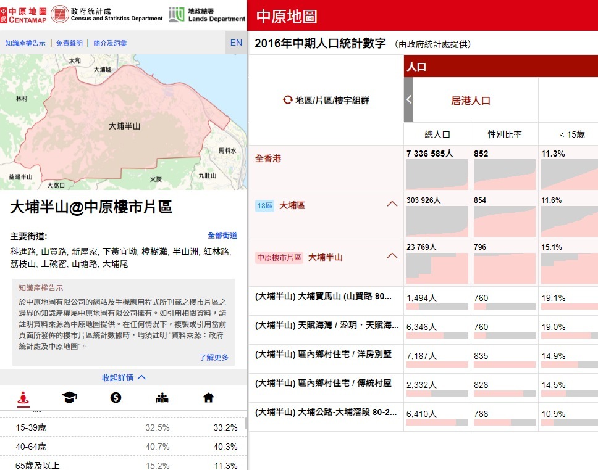Click the 林村 label on the map
The image size is (598, 470).
(22, 99)
